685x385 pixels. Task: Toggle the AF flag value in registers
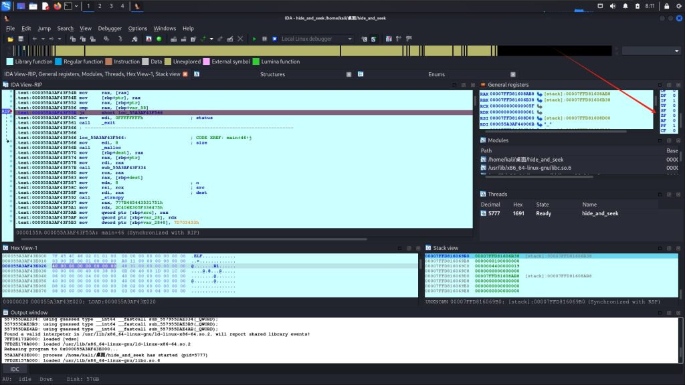pyautogui.click(x=674, y=120)
